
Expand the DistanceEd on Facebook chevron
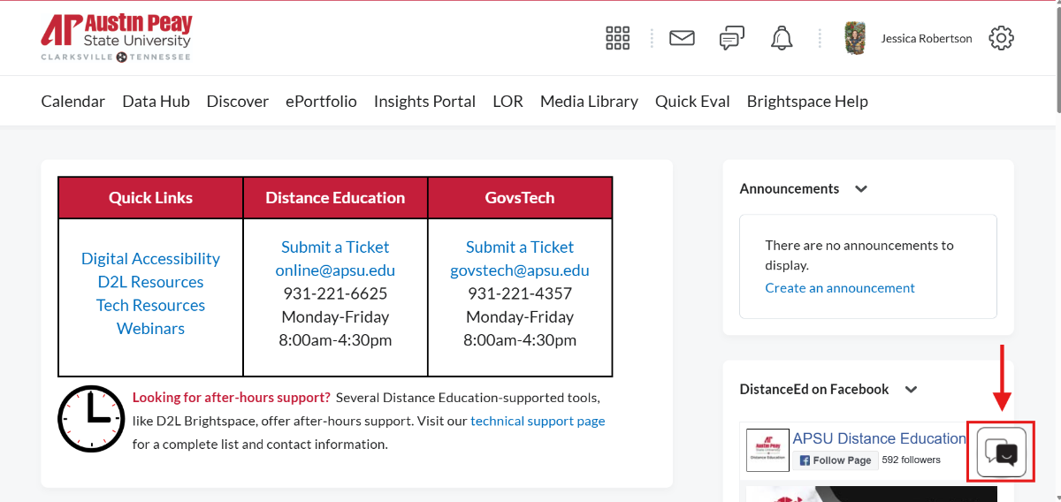coord(912,390)
